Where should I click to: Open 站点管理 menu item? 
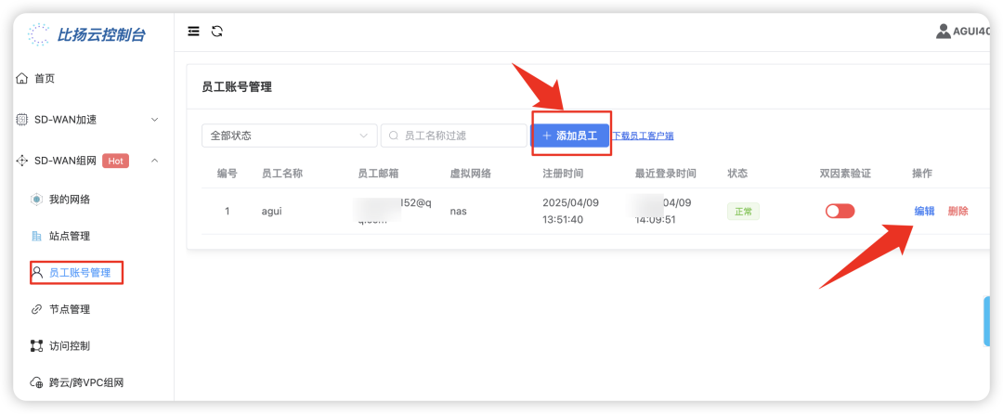(x=70, y=237)
